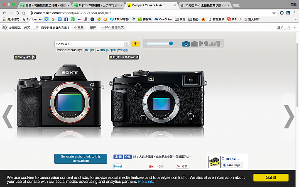This screenshot has height=187, width=299.
Task: Click the 不需要 translation button
Action: [79, 27]
